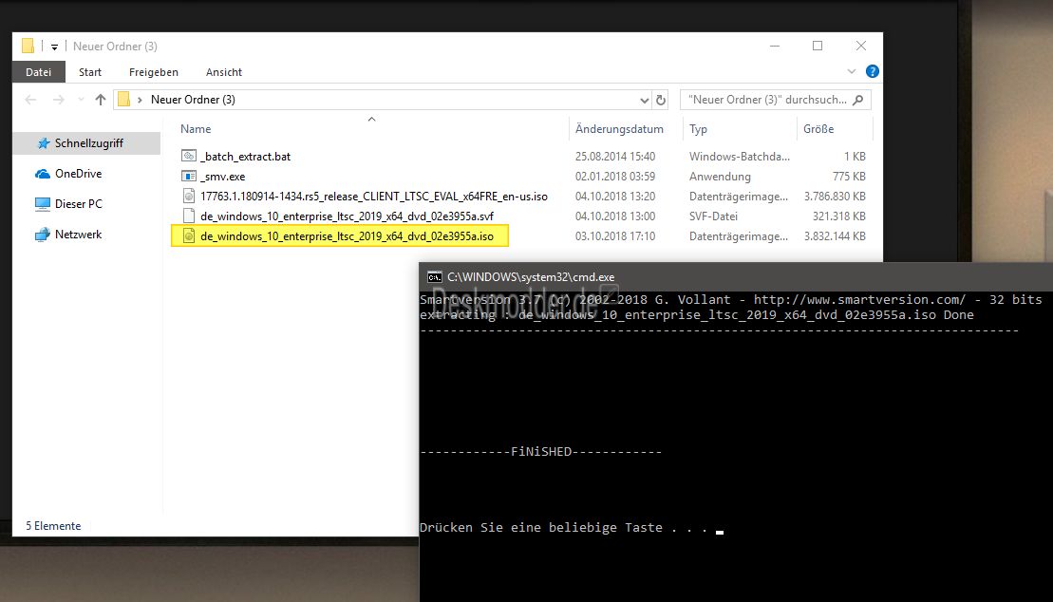Click the _smv.exe application icon

[x=189, y=176]
